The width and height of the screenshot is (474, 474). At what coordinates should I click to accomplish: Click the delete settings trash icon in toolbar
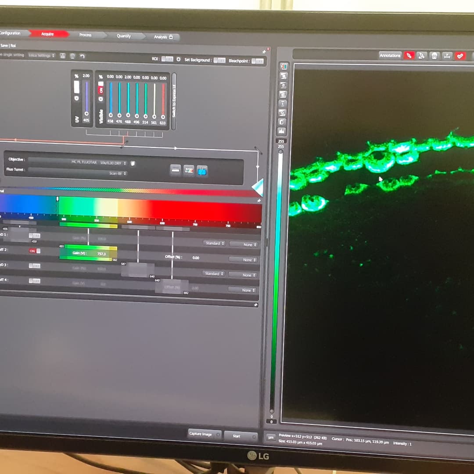tap(72, 56)
